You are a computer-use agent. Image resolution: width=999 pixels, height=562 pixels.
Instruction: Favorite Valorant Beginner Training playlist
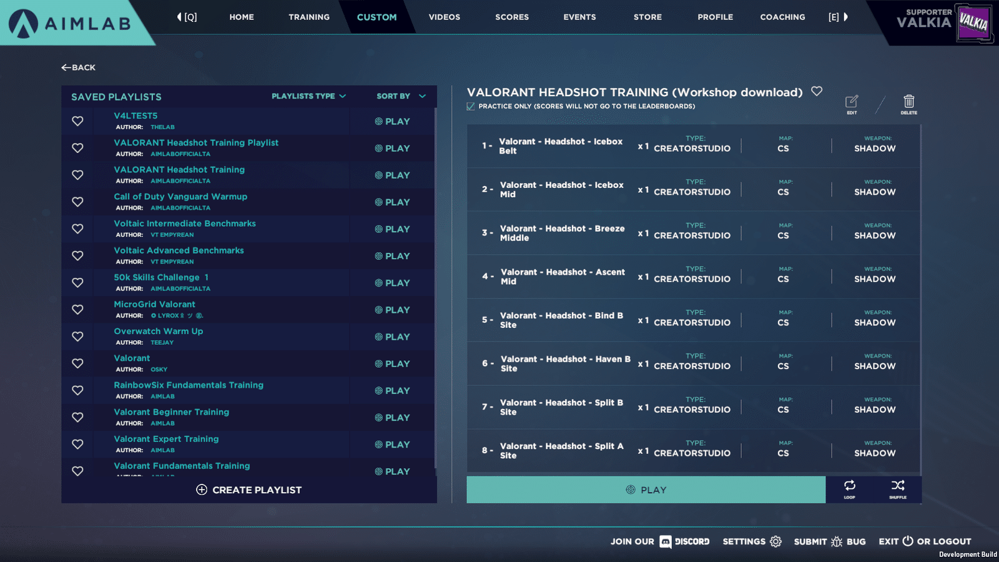77,417
